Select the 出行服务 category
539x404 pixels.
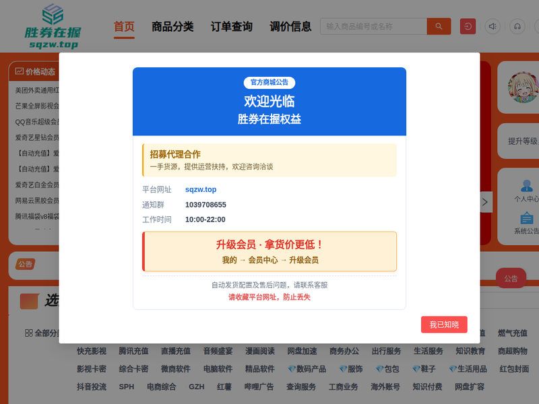tap(386, 351)
